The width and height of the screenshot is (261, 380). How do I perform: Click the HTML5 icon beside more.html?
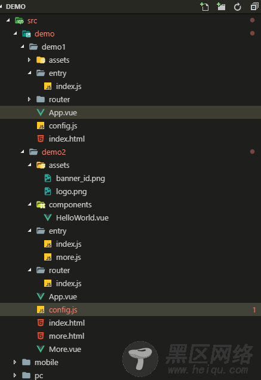click(41, 336)
